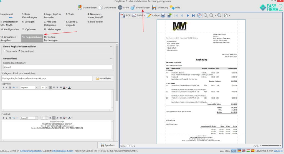Open the Mehr menu
The height and width of the screenshot is (154, 284).
[123, 7]
